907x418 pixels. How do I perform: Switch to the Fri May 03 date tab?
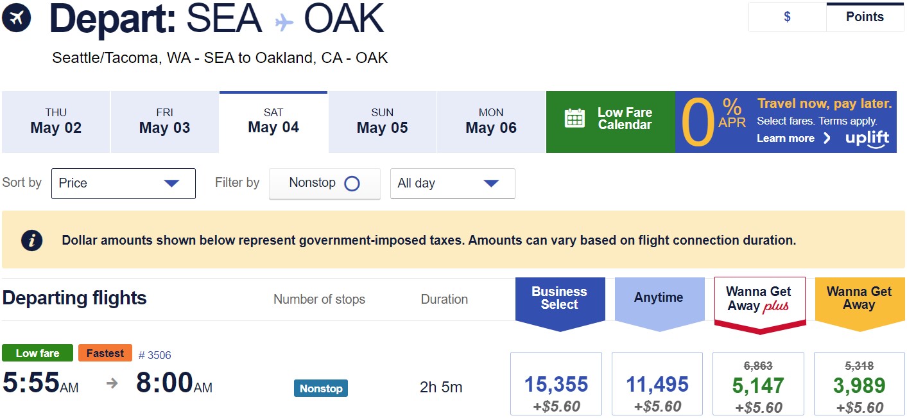pyautogui.click(x=164, y=121)
